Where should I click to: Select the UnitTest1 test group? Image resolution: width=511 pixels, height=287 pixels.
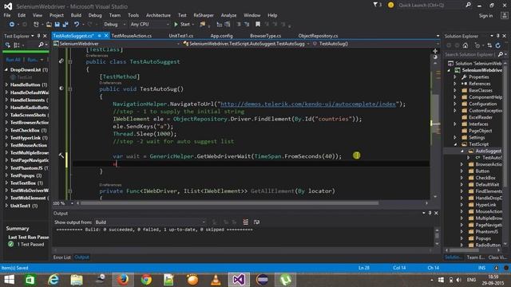24,206
